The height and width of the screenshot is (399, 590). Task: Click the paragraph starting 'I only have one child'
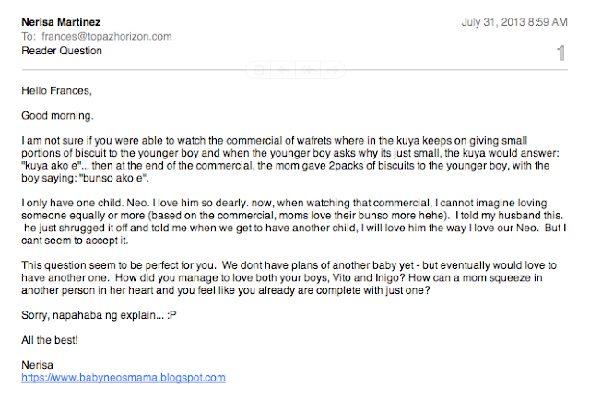(x=294, y=222)
